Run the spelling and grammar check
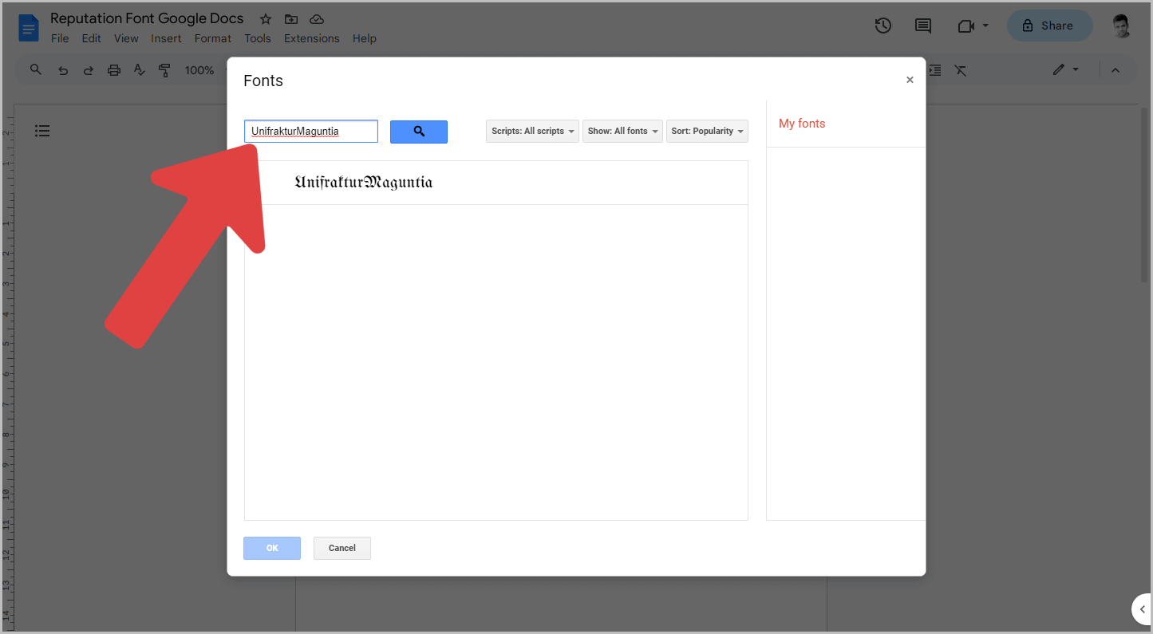 [139, 70]
